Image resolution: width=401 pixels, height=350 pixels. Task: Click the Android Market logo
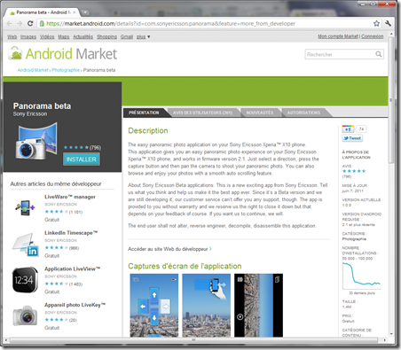click(x=63, y=54)
